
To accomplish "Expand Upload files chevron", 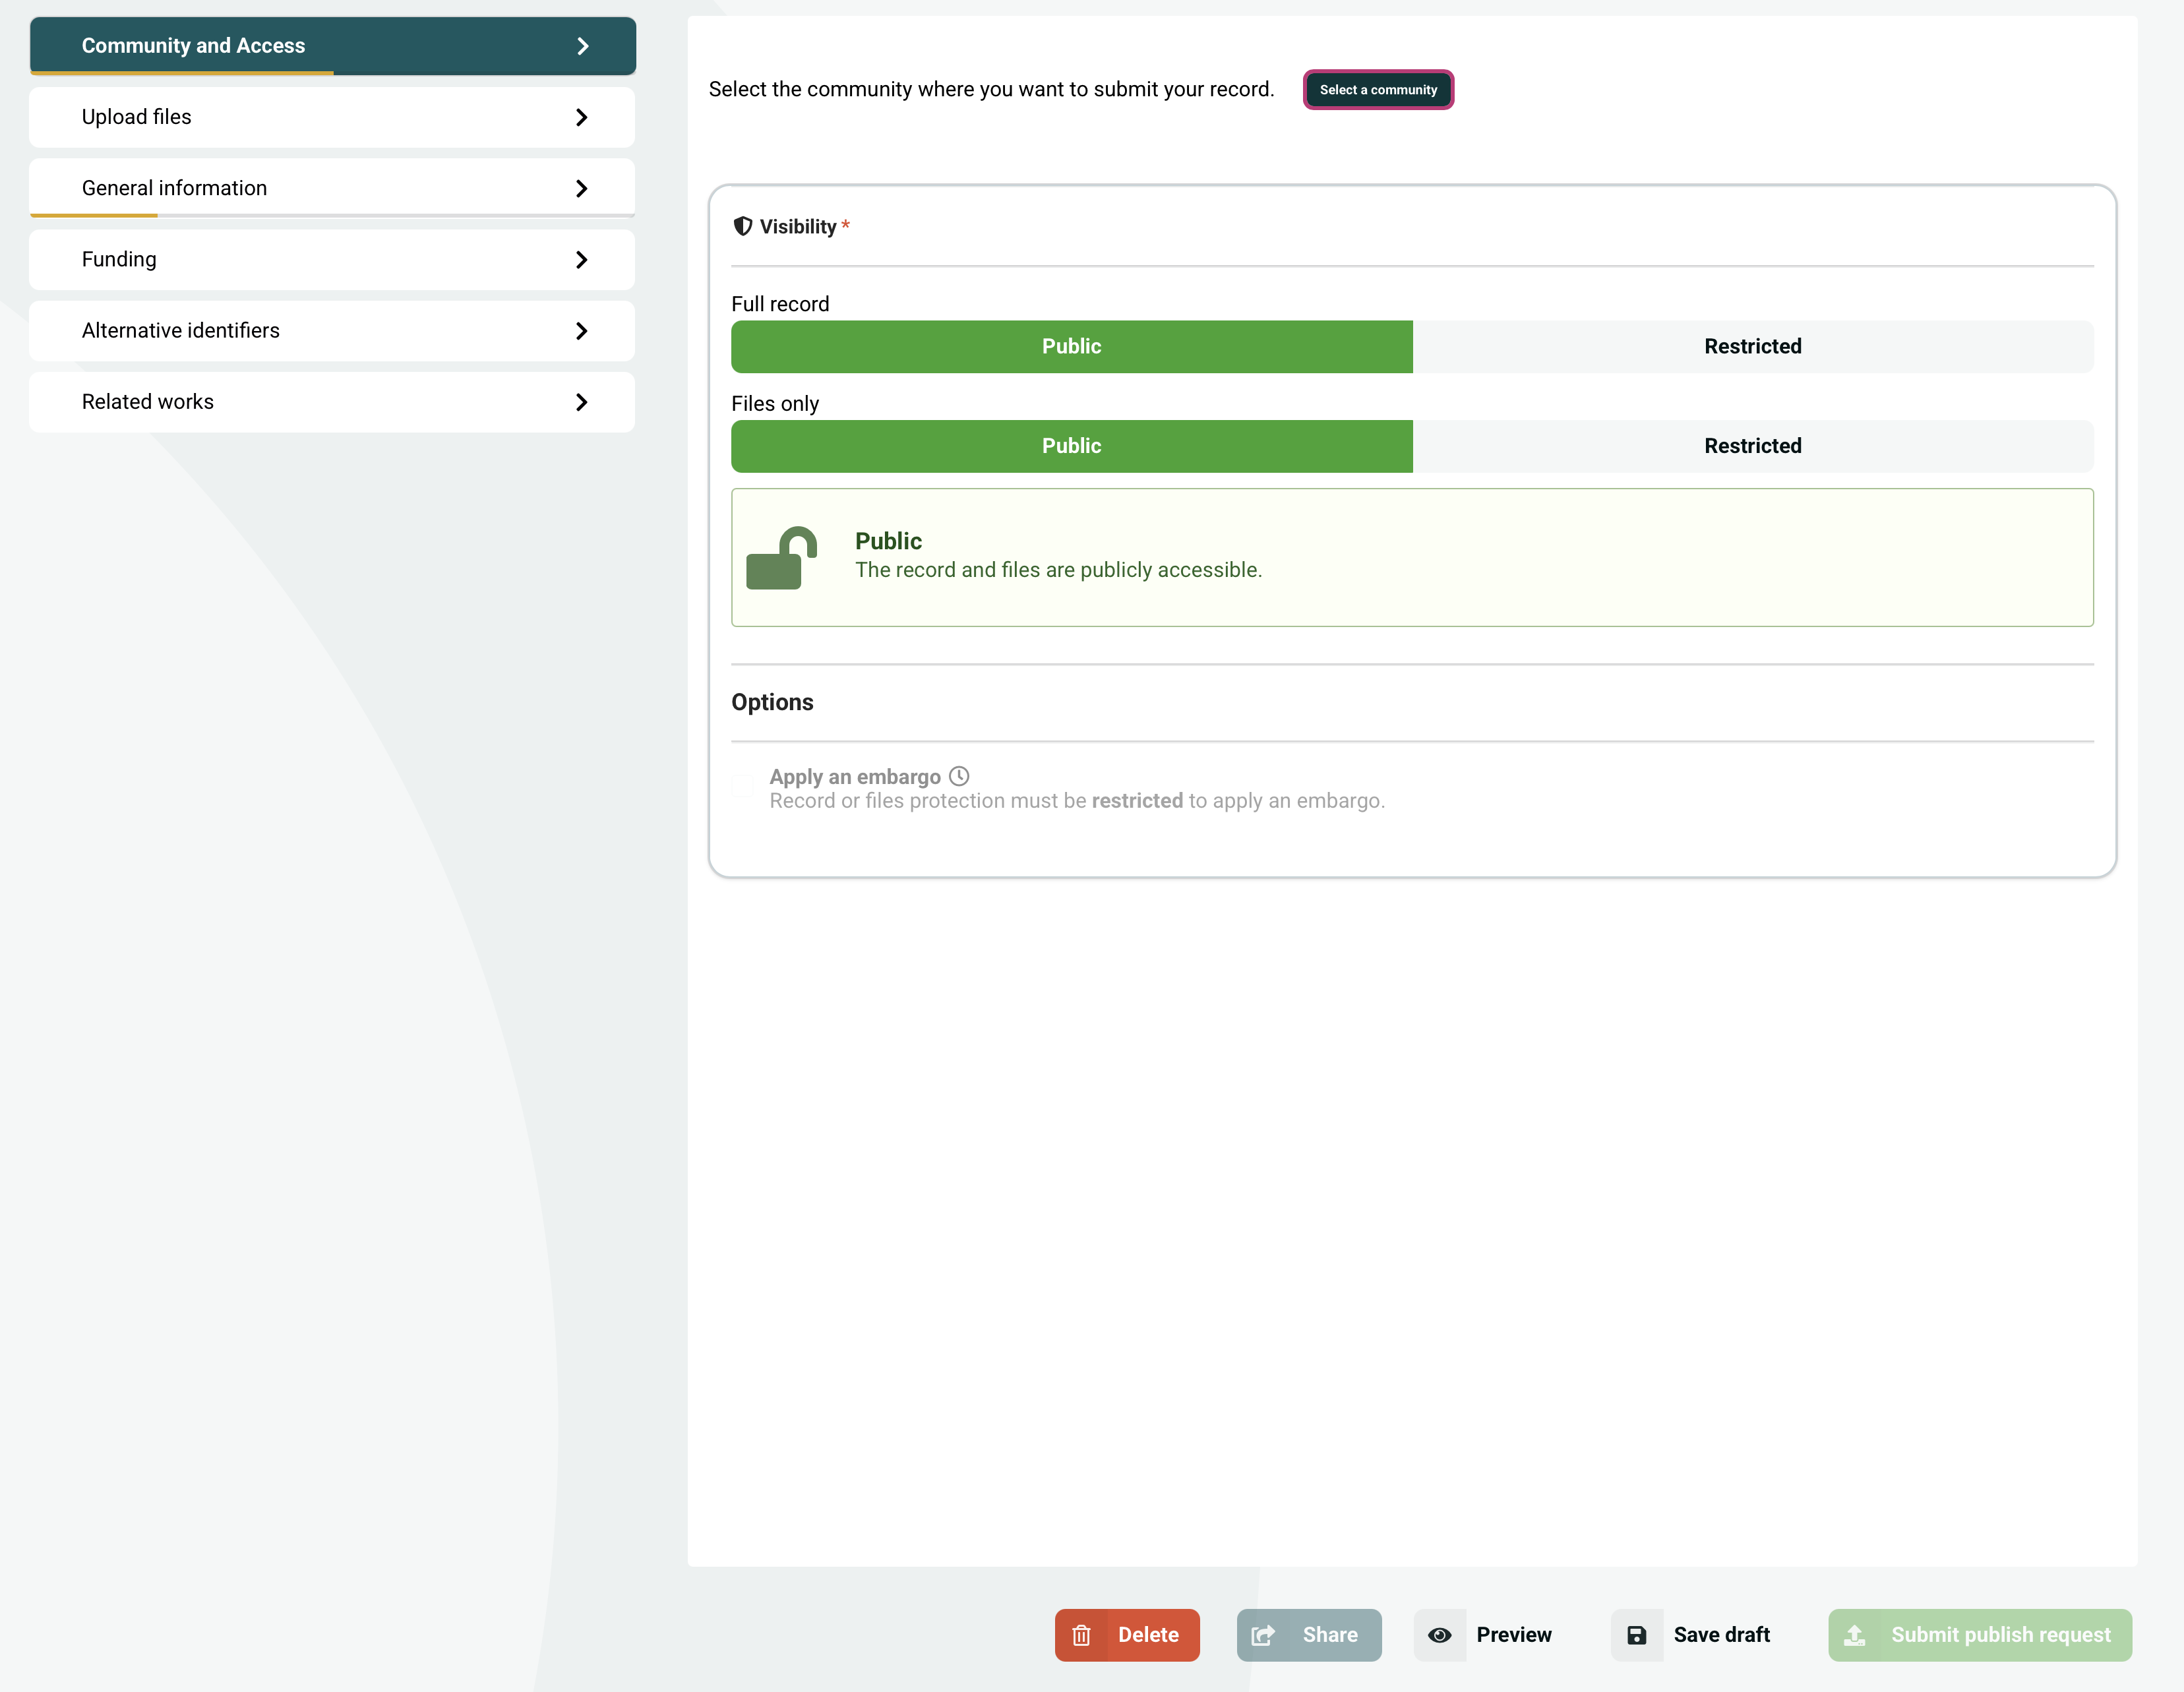I will (582, 117).
